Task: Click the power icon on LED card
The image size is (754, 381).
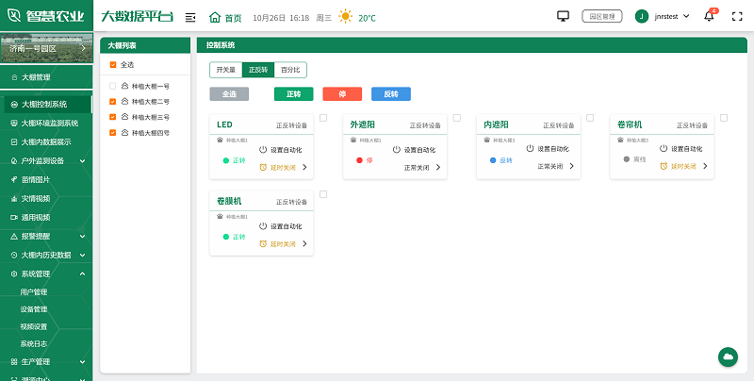Action: tap(263, 149)
